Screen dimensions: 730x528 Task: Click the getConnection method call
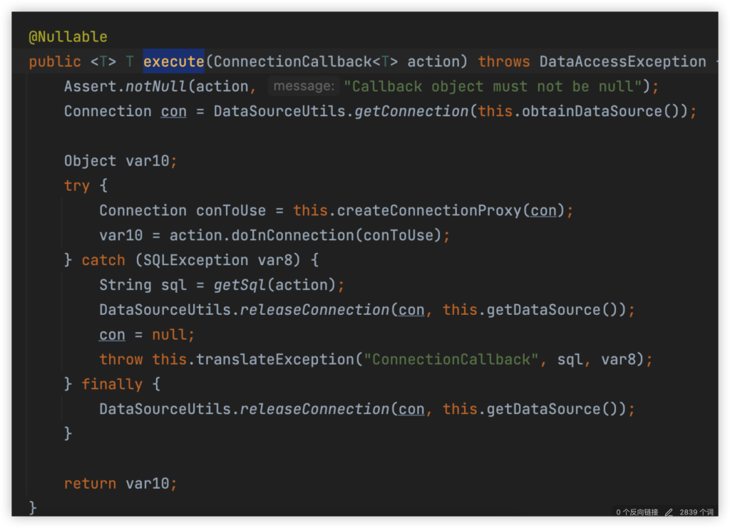coord(412,111)
